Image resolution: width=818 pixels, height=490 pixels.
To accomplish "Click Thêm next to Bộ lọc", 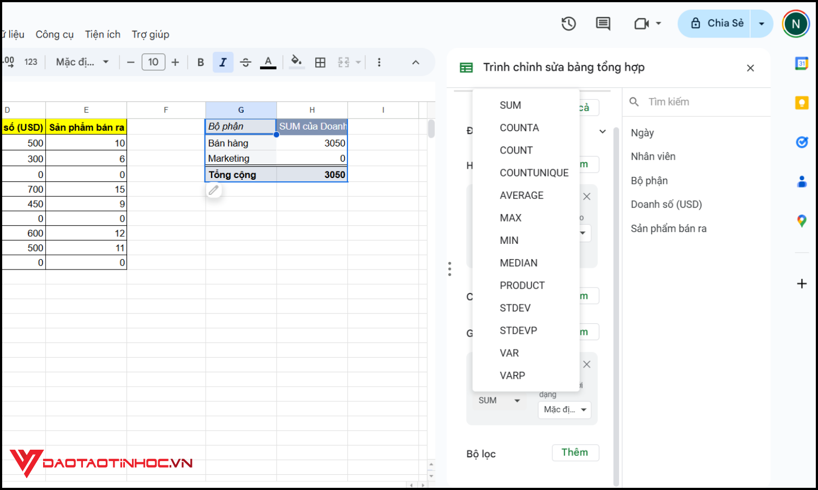I will 575,452.
